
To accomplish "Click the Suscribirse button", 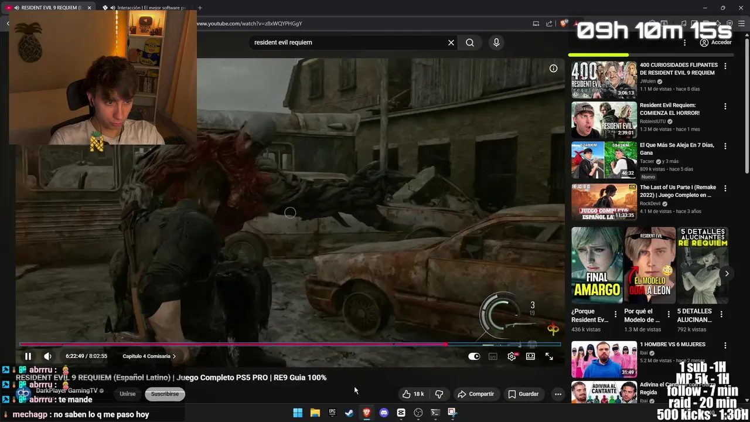I will point(165,394).
